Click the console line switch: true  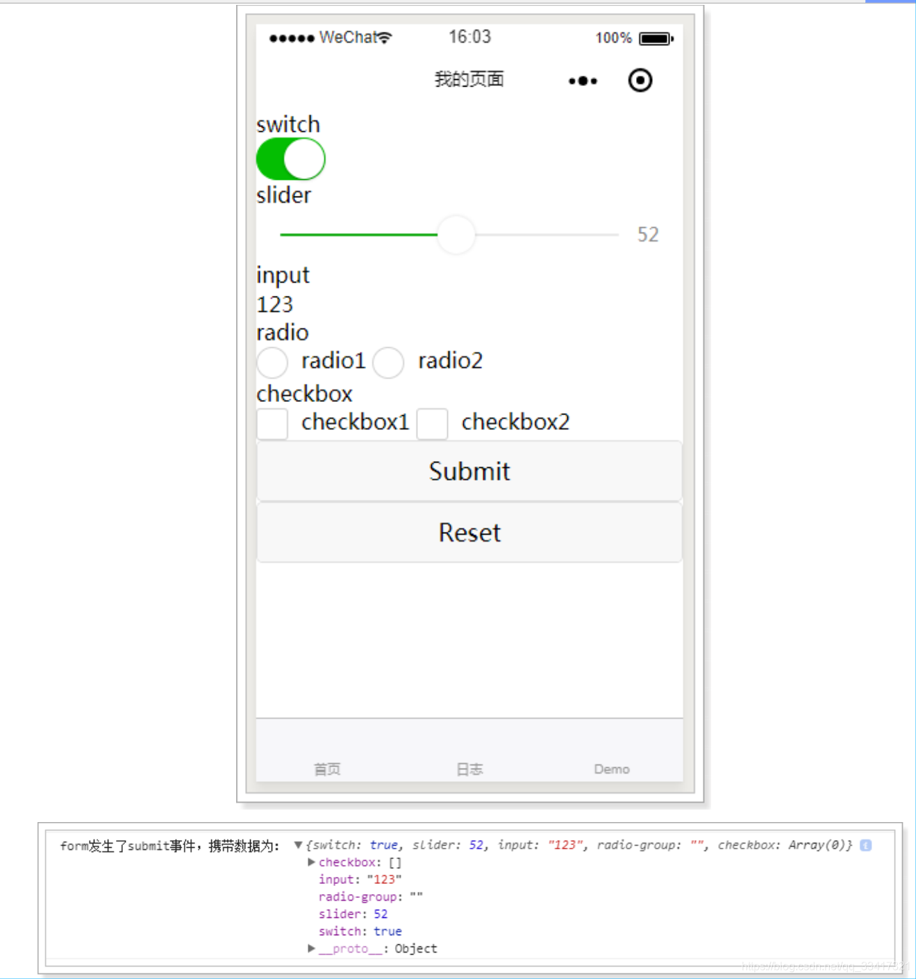pos(360,932)
